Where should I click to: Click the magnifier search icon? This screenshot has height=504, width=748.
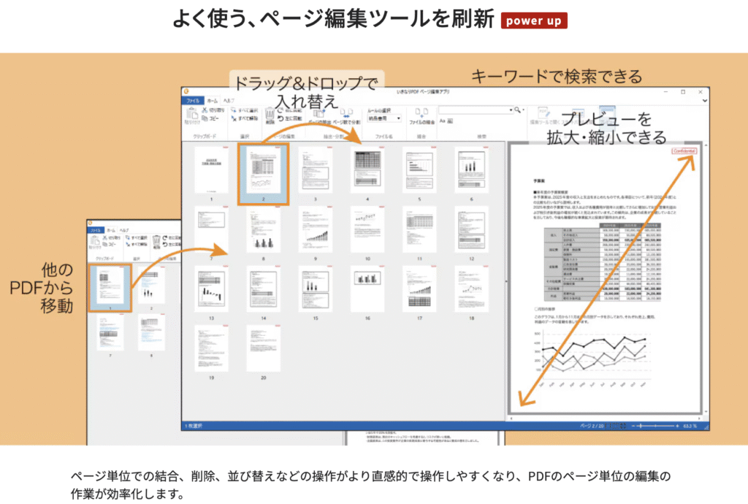click(x=517, y=110)
